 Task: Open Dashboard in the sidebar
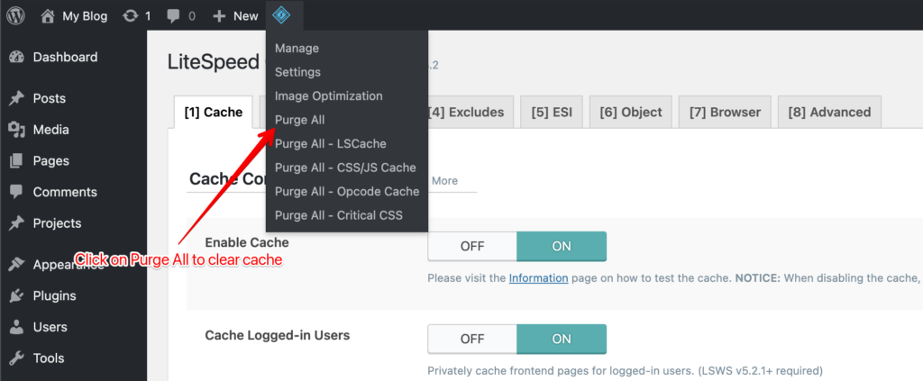tap(65, 57)
